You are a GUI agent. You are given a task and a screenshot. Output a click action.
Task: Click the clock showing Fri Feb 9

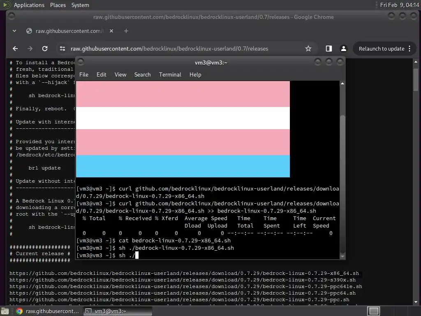click(400, 5)
